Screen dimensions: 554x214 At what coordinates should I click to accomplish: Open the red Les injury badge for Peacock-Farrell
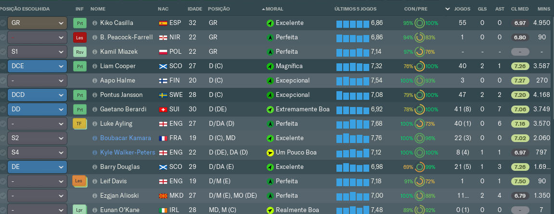[79, 37]
